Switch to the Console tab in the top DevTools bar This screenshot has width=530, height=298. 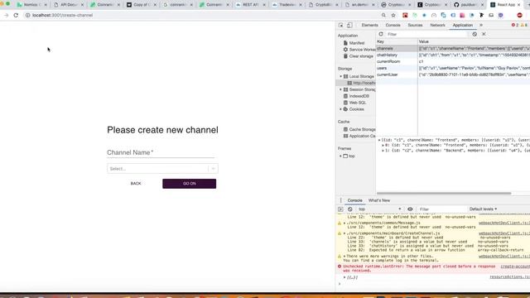click(393, 26)
